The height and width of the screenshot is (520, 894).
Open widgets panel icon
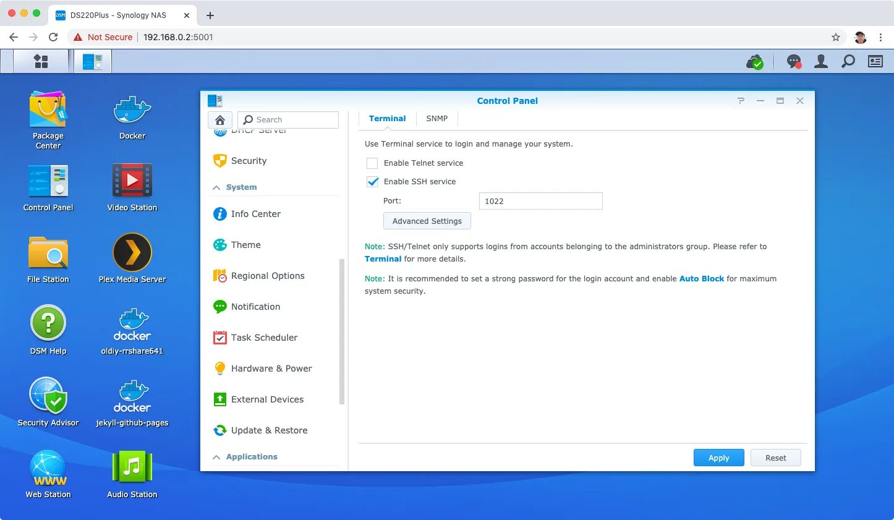coord(875,61)
